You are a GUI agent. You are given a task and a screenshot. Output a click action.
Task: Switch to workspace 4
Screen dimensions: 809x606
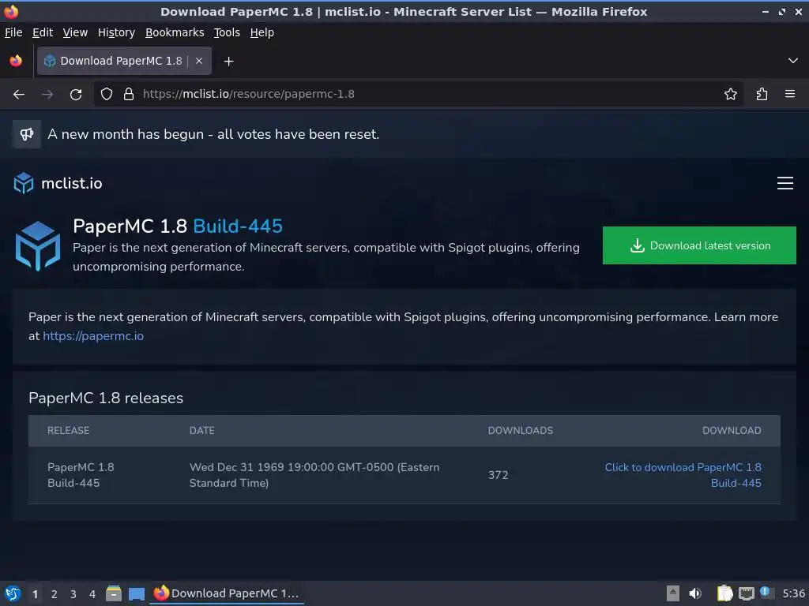[x=92, y=594]
